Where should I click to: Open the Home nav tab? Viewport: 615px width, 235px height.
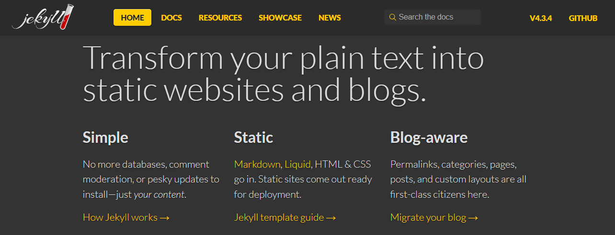click(x=132, y=18)
